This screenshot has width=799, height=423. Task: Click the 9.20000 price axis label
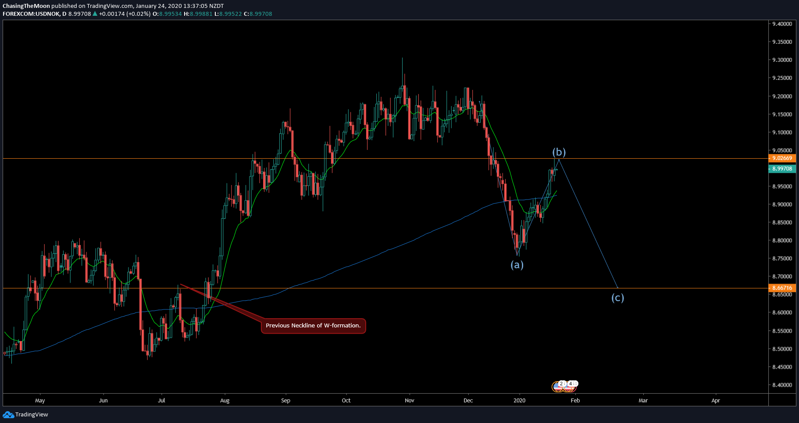[x=782, y=96]
